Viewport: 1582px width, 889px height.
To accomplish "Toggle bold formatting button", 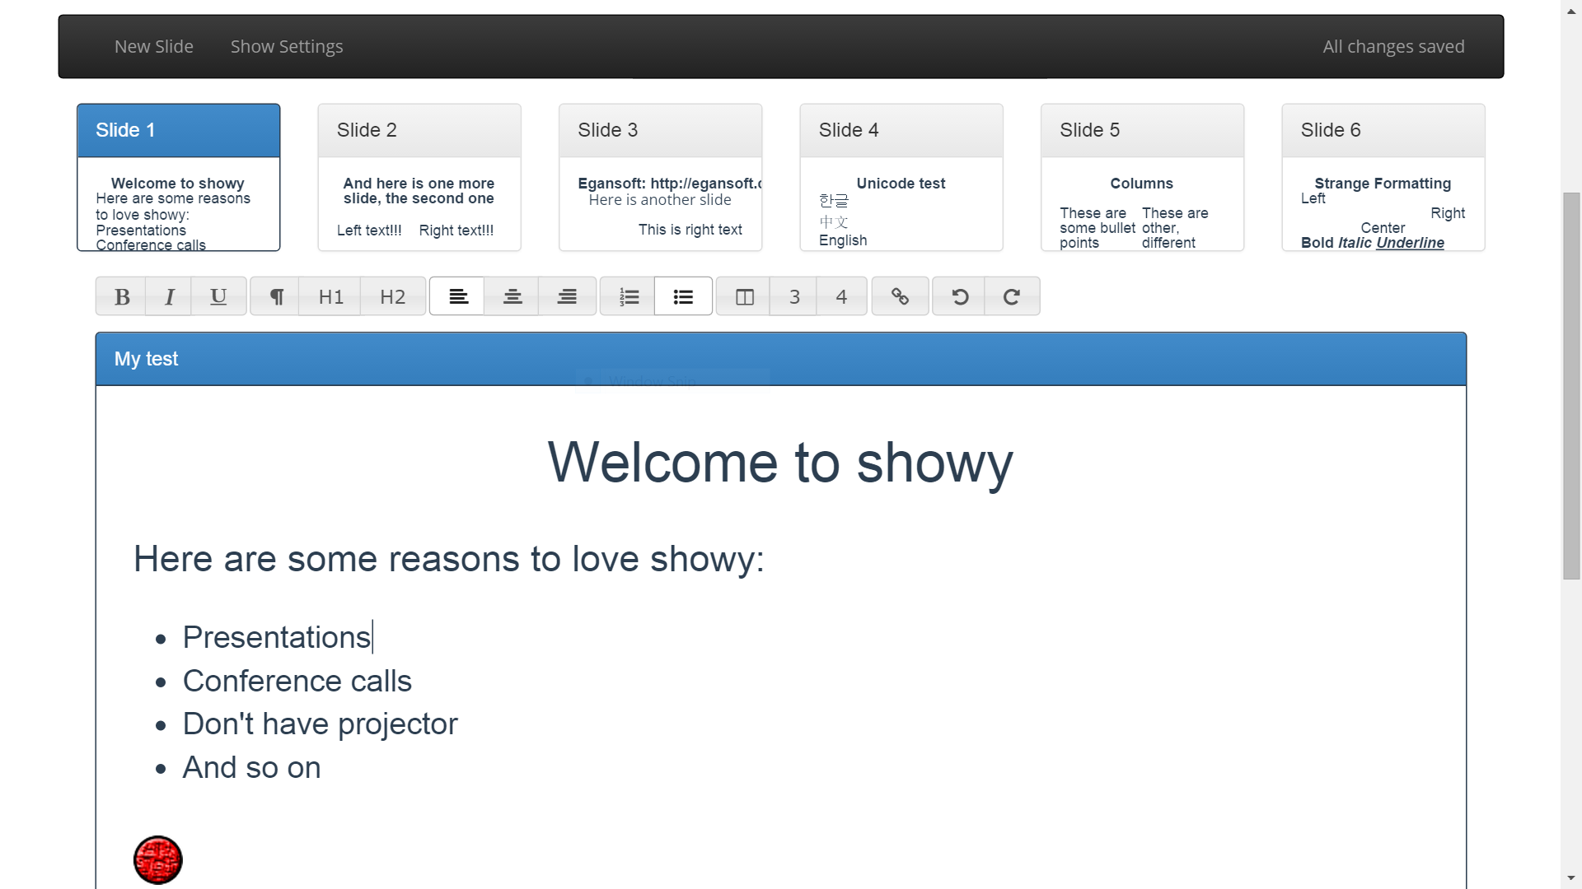I will [122, 296].
